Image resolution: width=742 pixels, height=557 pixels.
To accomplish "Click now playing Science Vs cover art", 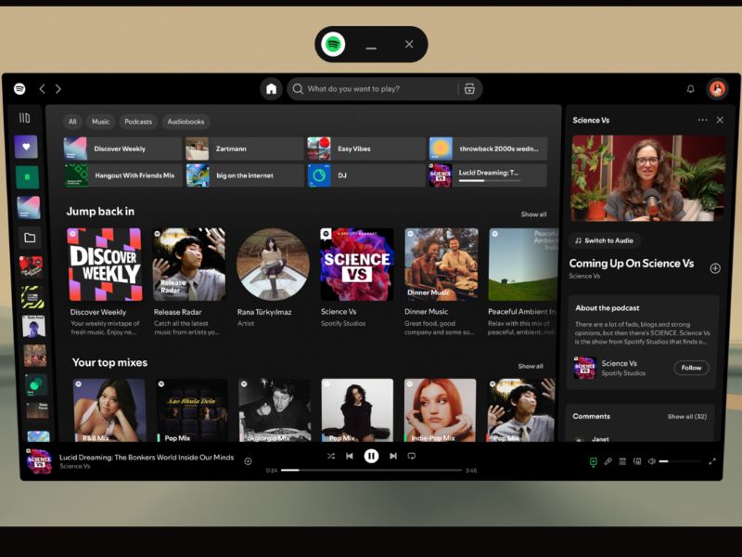I will 39,461.
